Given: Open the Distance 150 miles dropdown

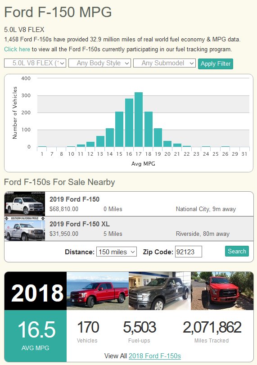Looking at the screenshot, I should (117, 252).
